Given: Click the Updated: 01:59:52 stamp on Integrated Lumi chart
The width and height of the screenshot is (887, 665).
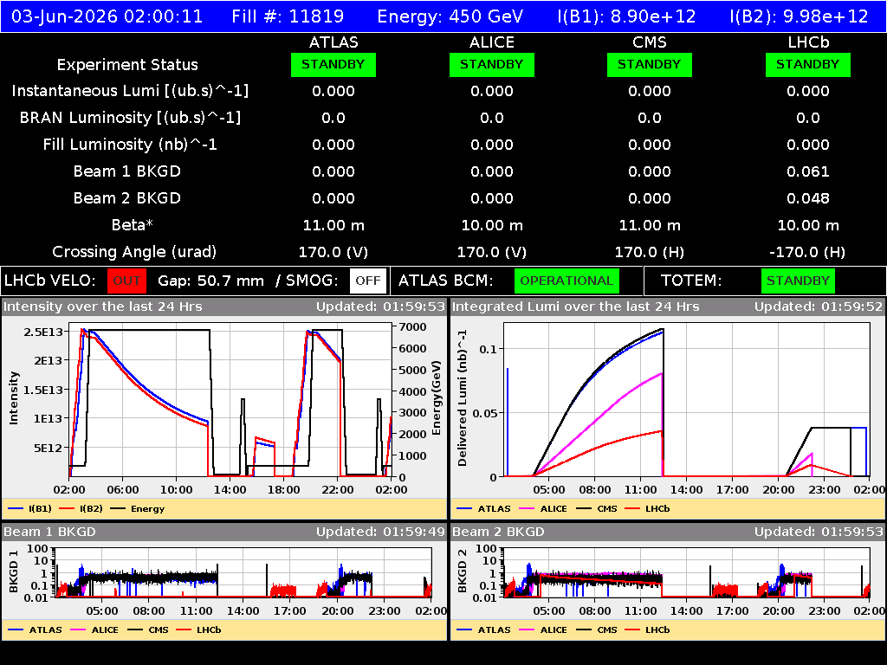Looking at the screenshot, I should (818, 307).
